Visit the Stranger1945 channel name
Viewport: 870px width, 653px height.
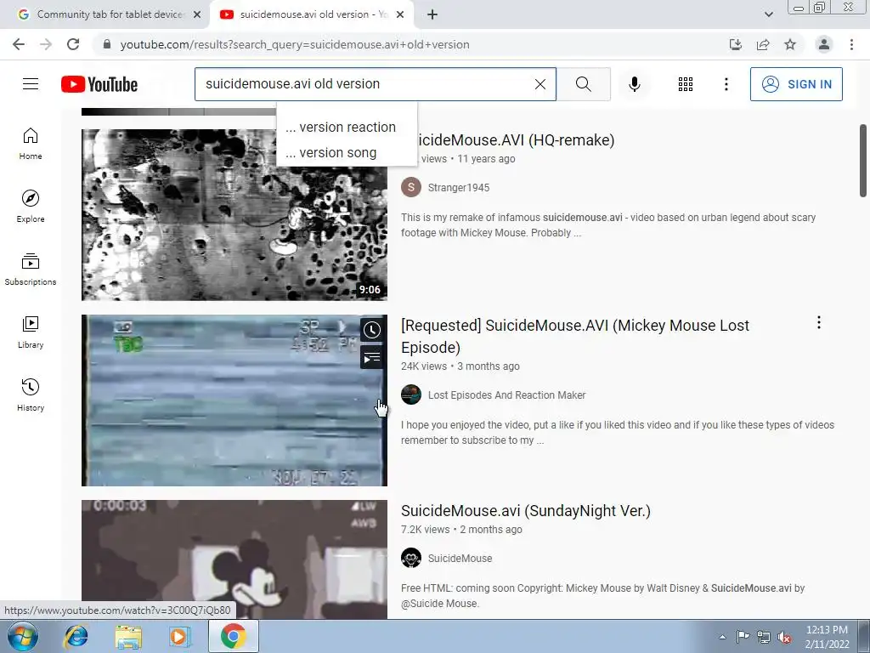pyautogui.click(x=458, y=188)
